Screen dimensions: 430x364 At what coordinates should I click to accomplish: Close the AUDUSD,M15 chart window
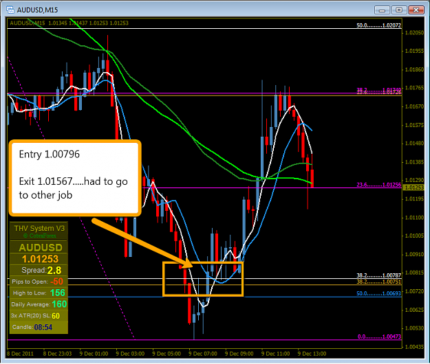[x=416, y=10]
